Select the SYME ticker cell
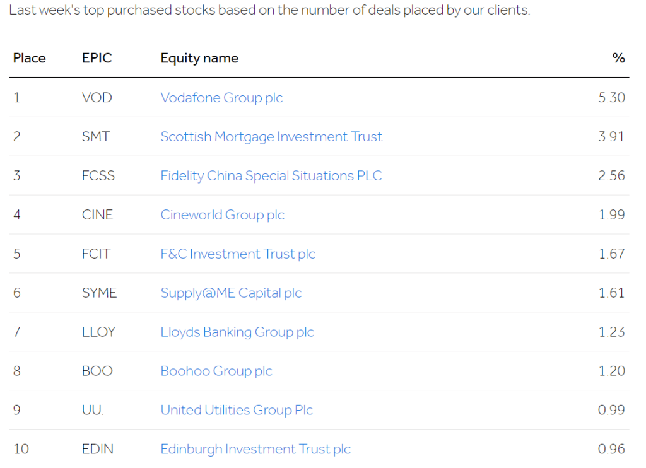This screenshot has height=468, width=646. [x=99, y=293]
